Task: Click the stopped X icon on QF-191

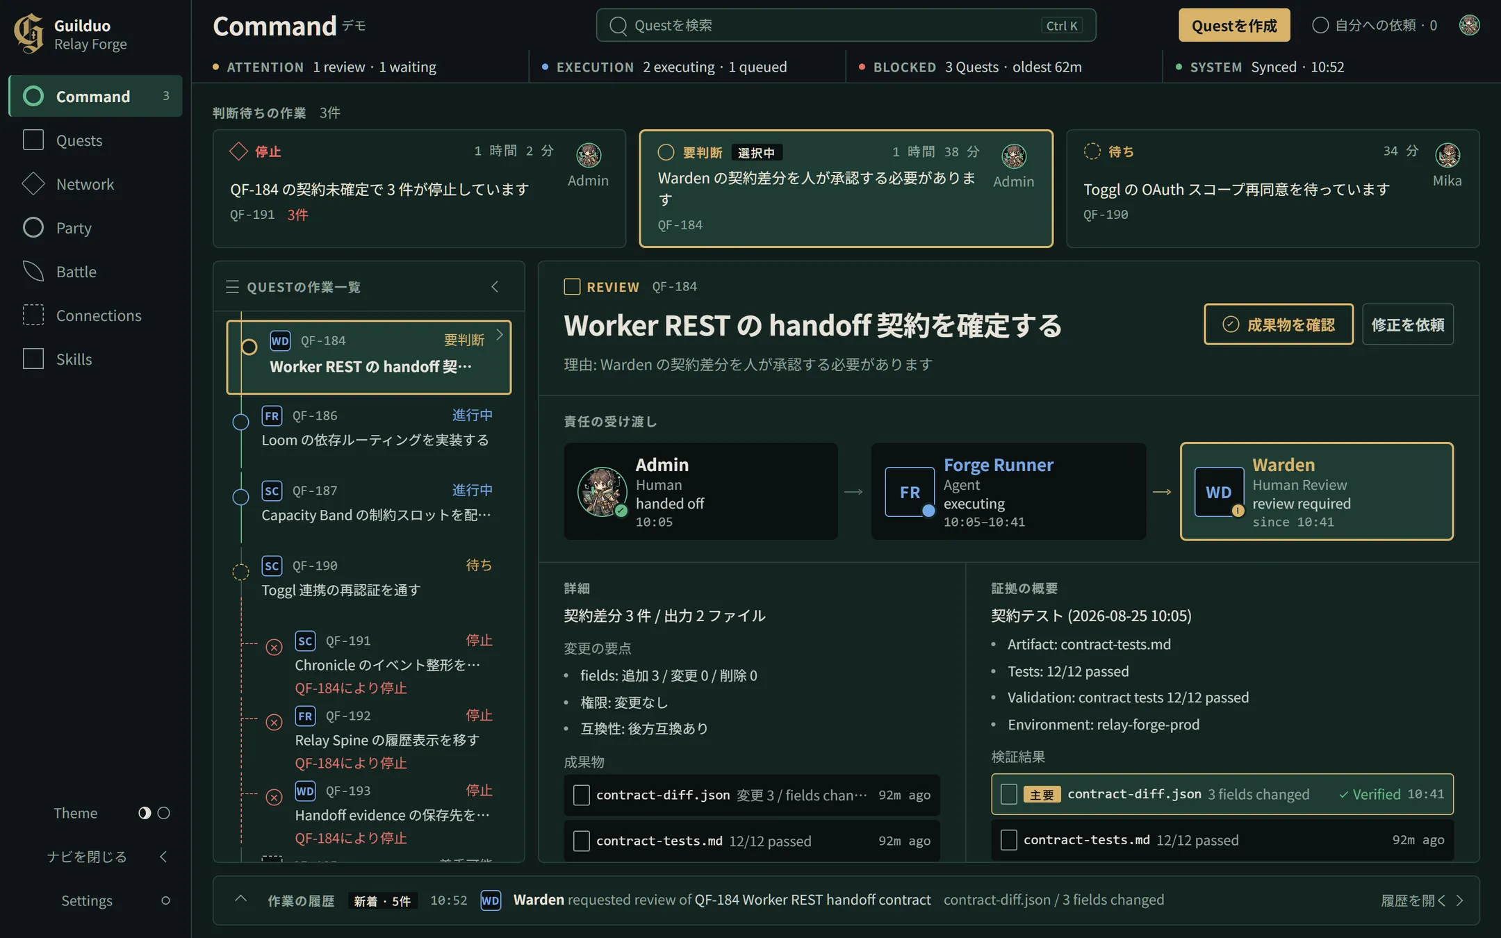Action: click(274, 648)
